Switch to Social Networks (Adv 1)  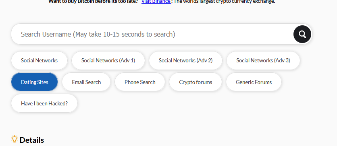[x=108, y=60]
